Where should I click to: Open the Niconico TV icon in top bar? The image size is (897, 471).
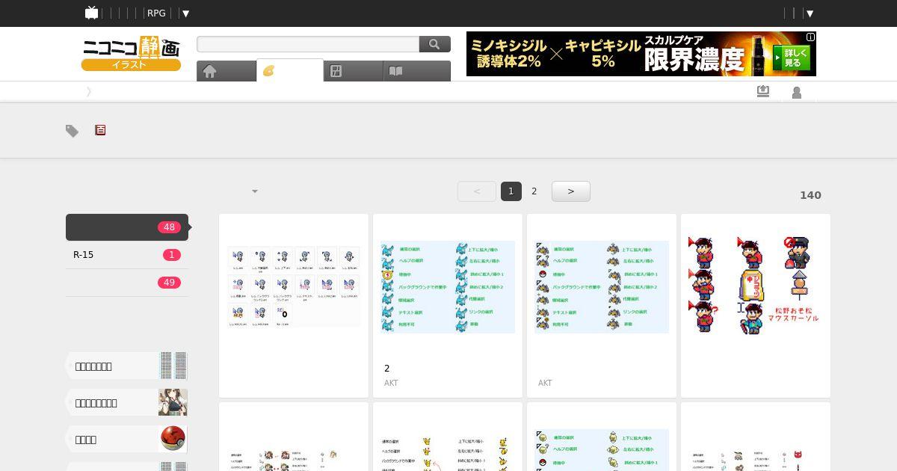coord(91,13)
